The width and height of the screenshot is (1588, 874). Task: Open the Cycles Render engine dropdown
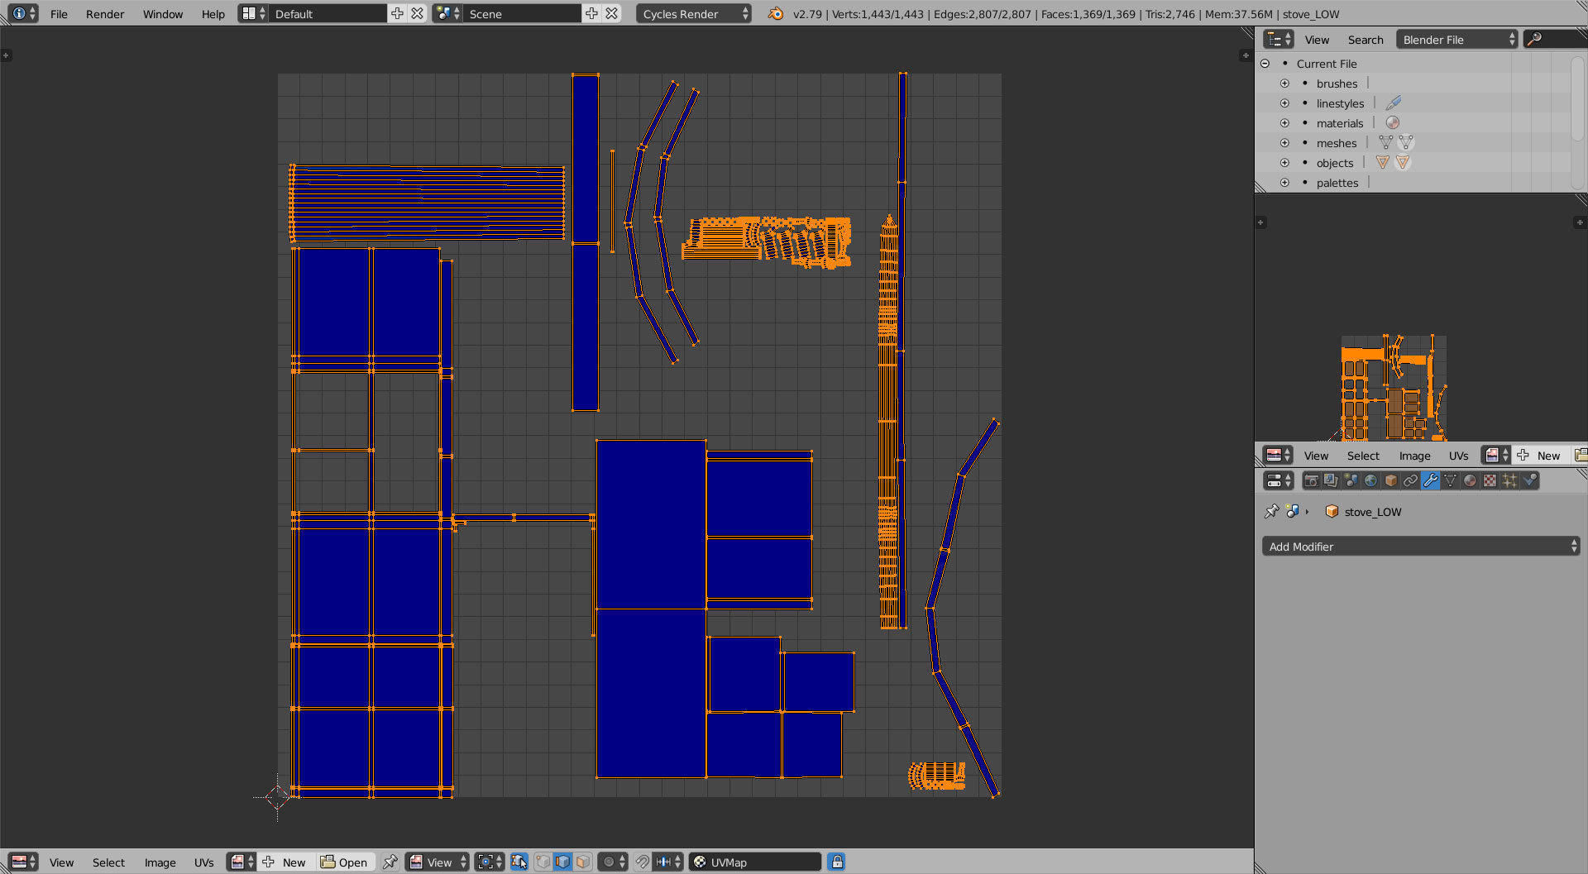(694, 14)
